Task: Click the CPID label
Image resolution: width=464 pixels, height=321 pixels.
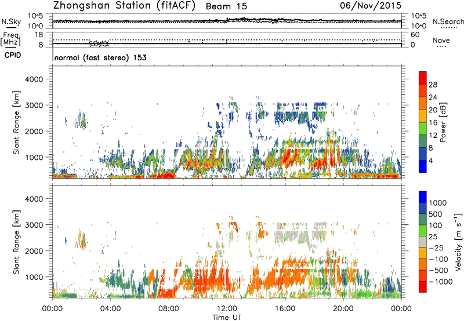Action: click(x=13, y=55)
